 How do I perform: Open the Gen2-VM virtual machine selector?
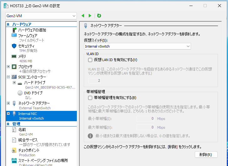(x=41, y=16)
